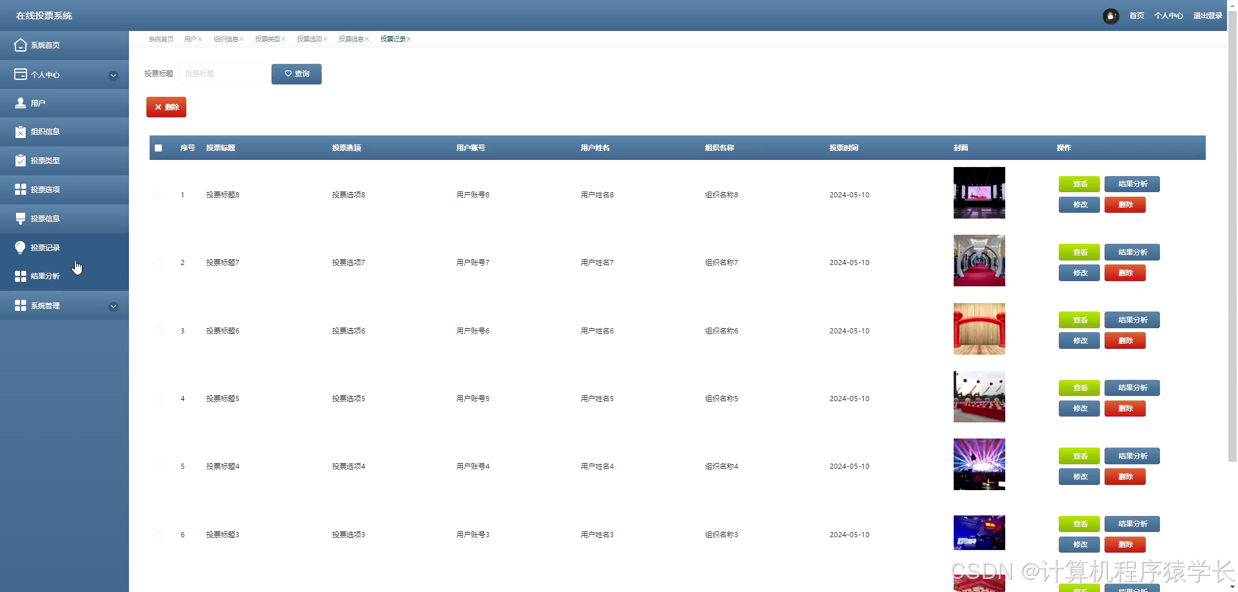Switch to the 投票选项 tab

[x=309, y=39]
